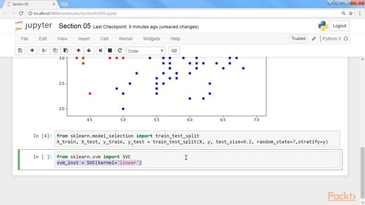Move selected cell down arrow
Viewport: 365px width, 205px height.
click(x=89, y=51)
